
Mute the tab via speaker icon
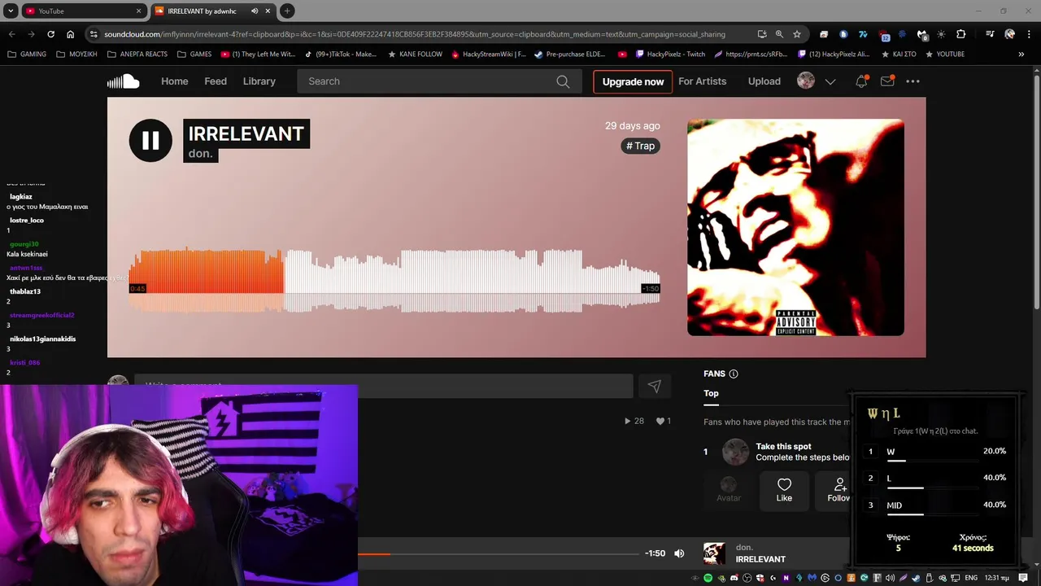(255, 11)
